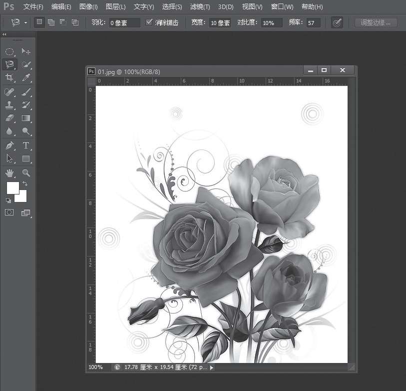Viewport: 406px width, 391px height.
Task: Select the Crop tool
Action: coord(9,77)
